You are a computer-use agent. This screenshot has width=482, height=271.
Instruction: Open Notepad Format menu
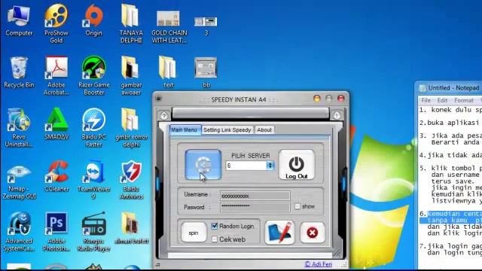[x=464, y=100]
